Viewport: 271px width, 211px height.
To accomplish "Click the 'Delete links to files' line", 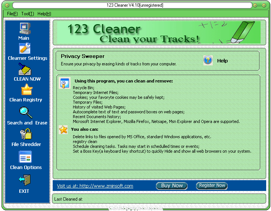I will (142, 137).
